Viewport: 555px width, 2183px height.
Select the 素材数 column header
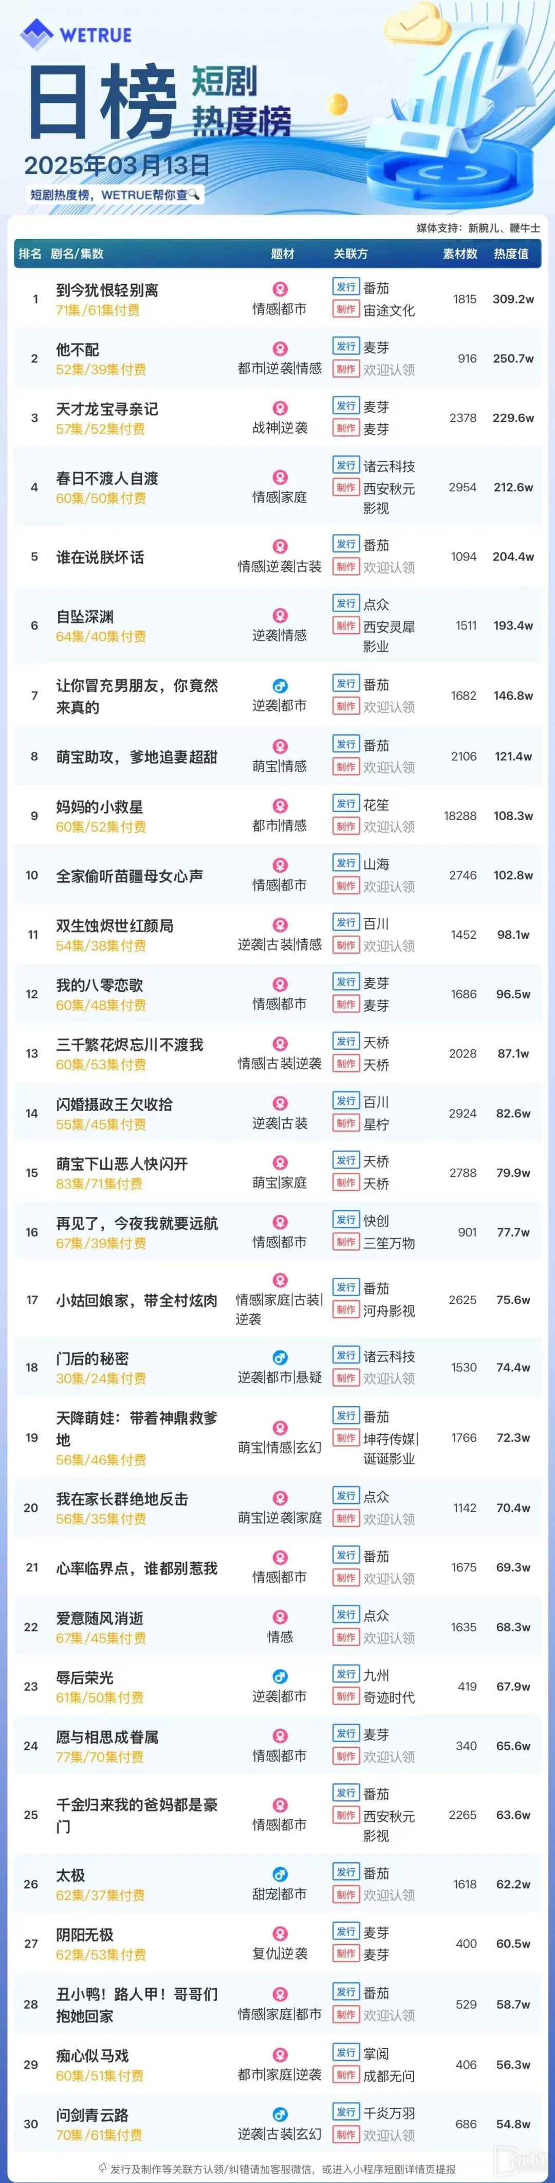460,254
